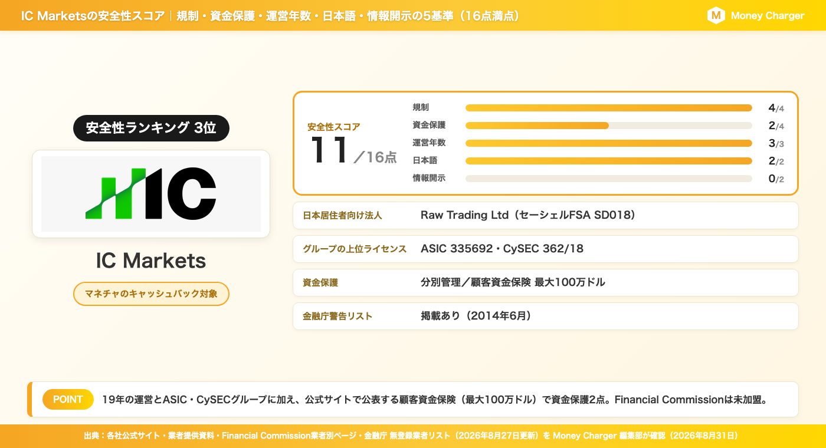Screen dimensions: 826x448
Task: Click the 安全性ランキング 3位 badge
Action: point(151,128)
